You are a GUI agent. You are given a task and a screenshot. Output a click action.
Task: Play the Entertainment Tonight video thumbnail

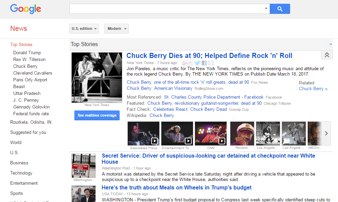189,141
